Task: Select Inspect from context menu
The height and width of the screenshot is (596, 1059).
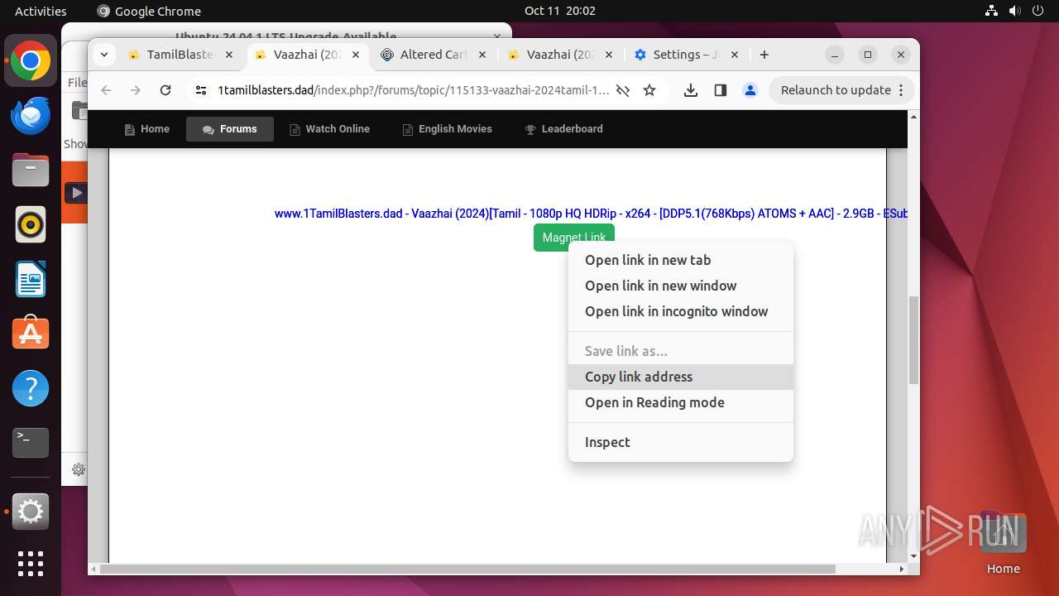Action: pyautogui.click(x=681, y=442)
